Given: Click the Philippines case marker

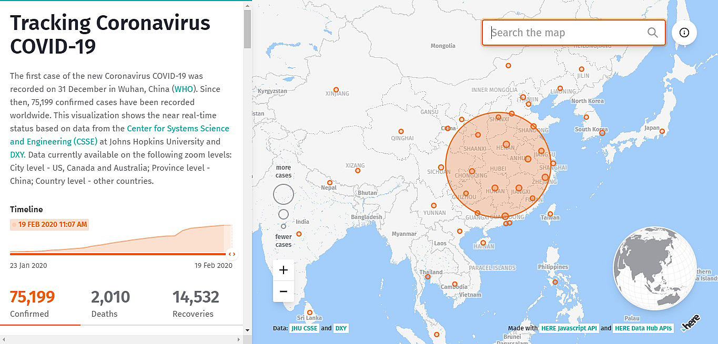Looking at the screenshot, I should coord(555,282).
